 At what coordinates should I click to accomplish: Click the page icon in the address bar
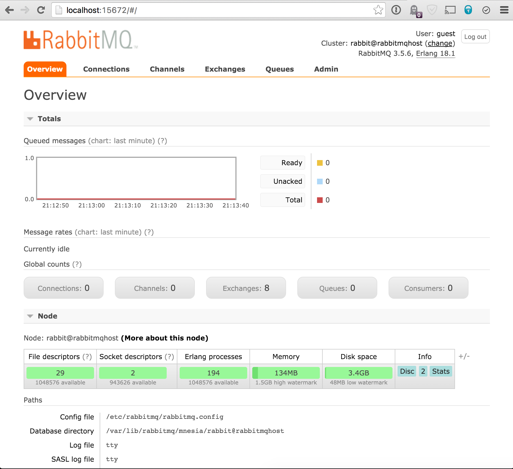59,10
